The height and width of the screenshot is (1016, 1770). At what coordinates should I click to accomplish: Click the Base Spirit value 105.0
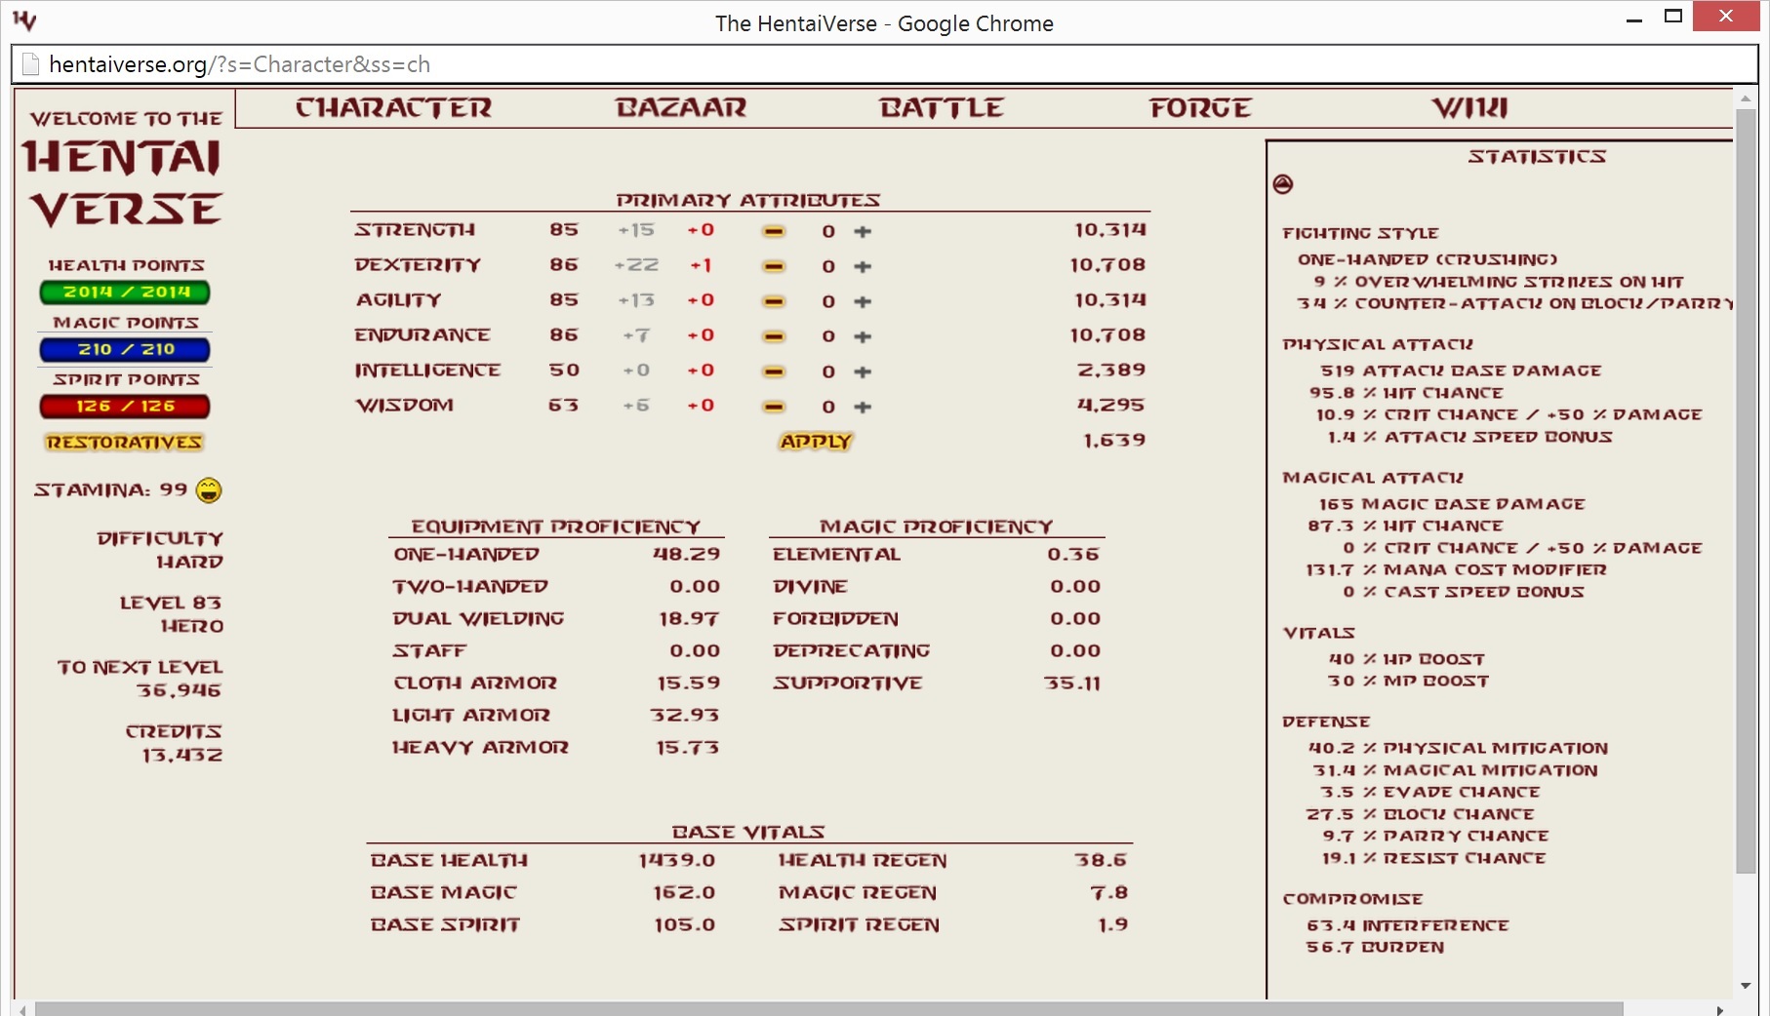click(685, 924)
